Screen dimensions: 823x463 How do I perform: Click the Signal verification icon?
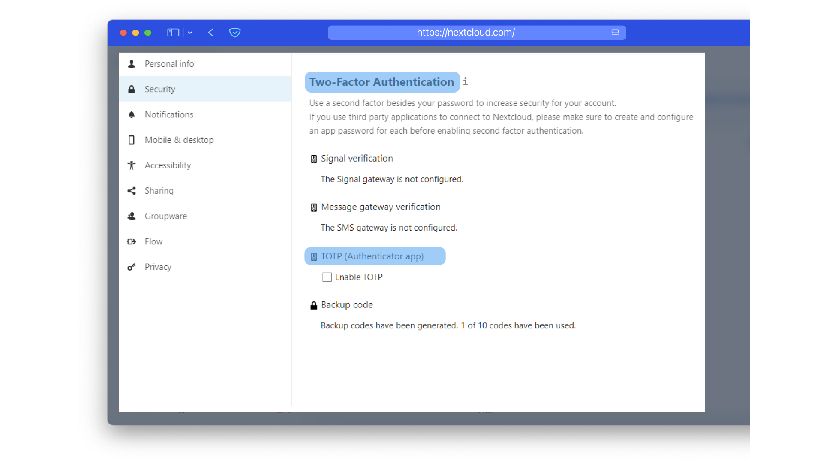coord(314,159)
